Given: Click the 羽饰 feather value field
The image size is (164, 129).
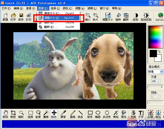Looking at the screenshot, I should [154, 97].
